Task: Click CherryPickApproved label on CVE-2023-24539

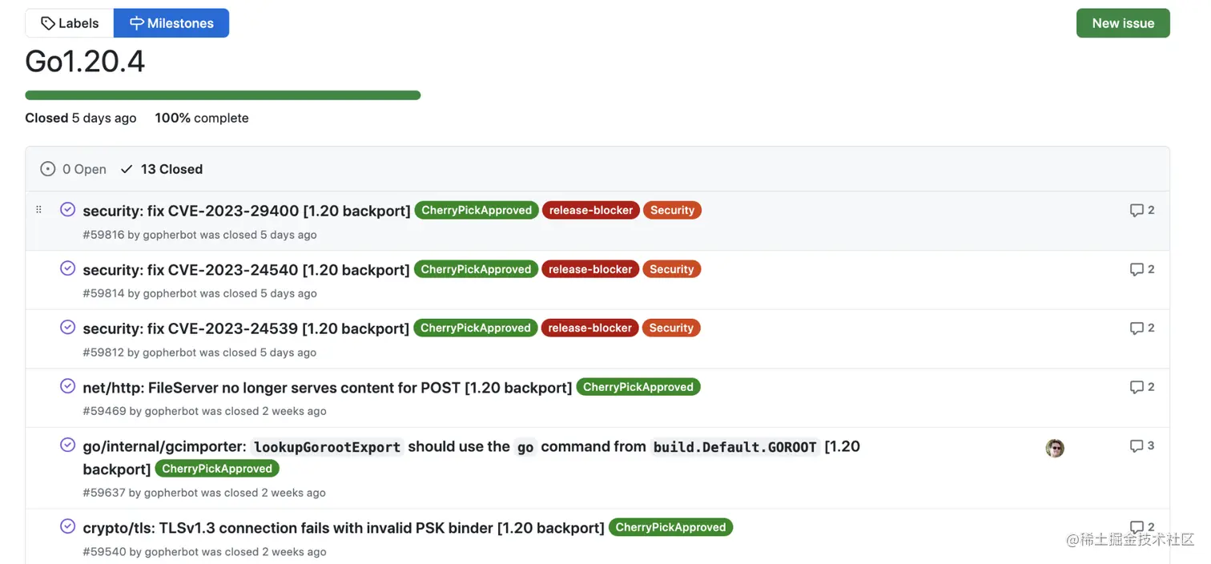Action: [476, 328]
